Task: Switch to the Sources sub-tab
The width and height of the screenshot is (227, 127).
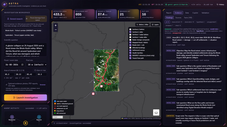Action: (178, 18)
